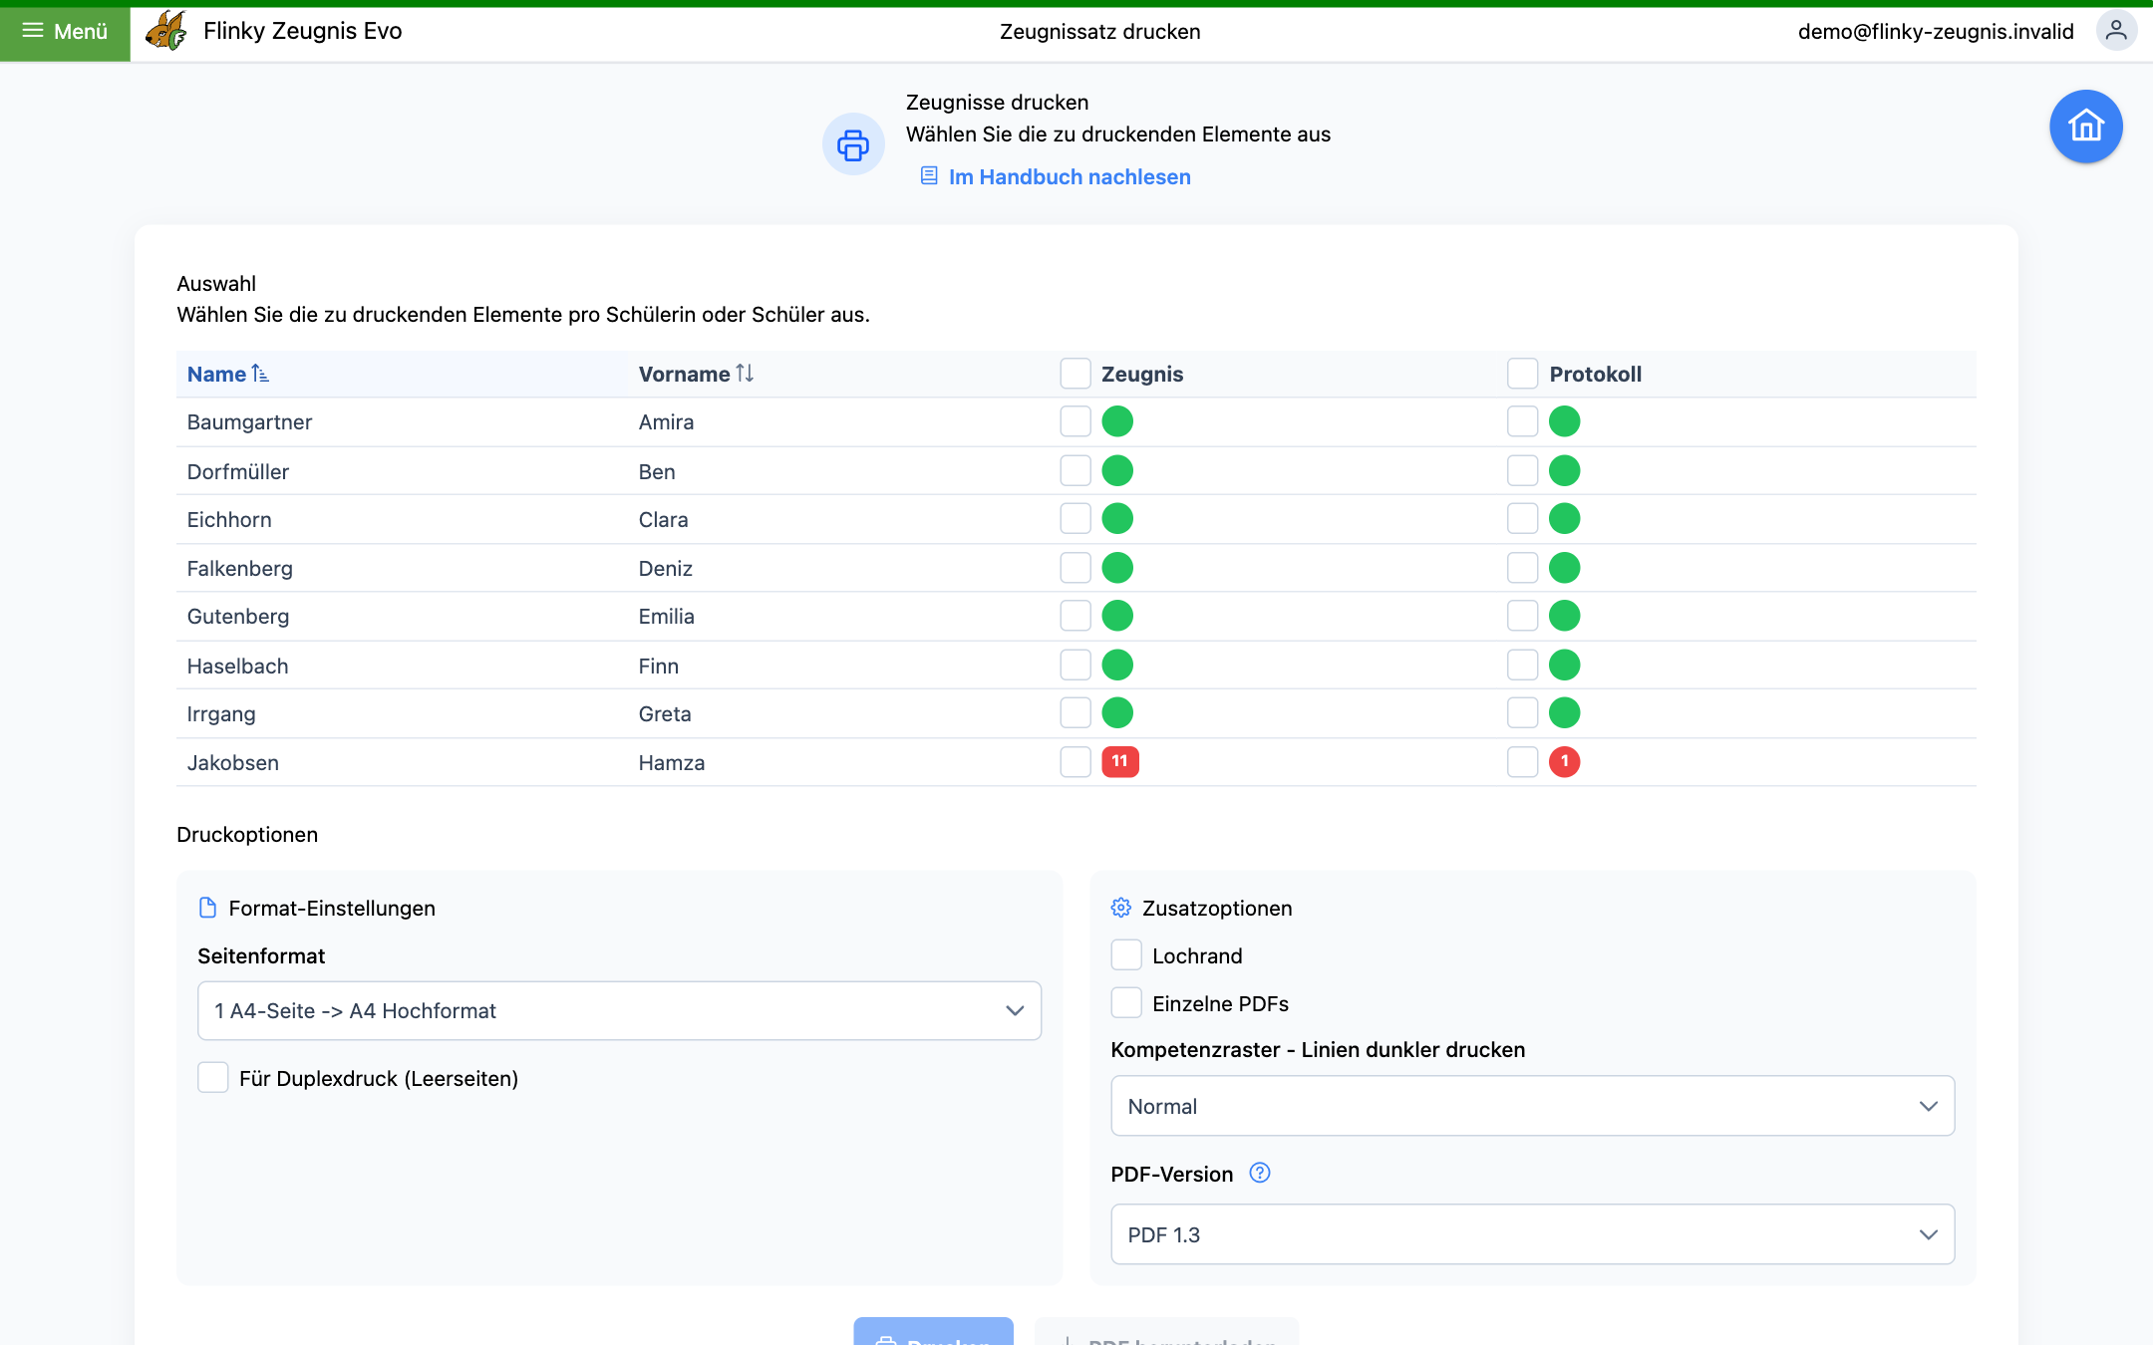Image resolution: width=2153 pixels, height=1345 pixels.
Task: Click green Zeugnis status dot for Irrgang
Action: tap(1117, 712)
